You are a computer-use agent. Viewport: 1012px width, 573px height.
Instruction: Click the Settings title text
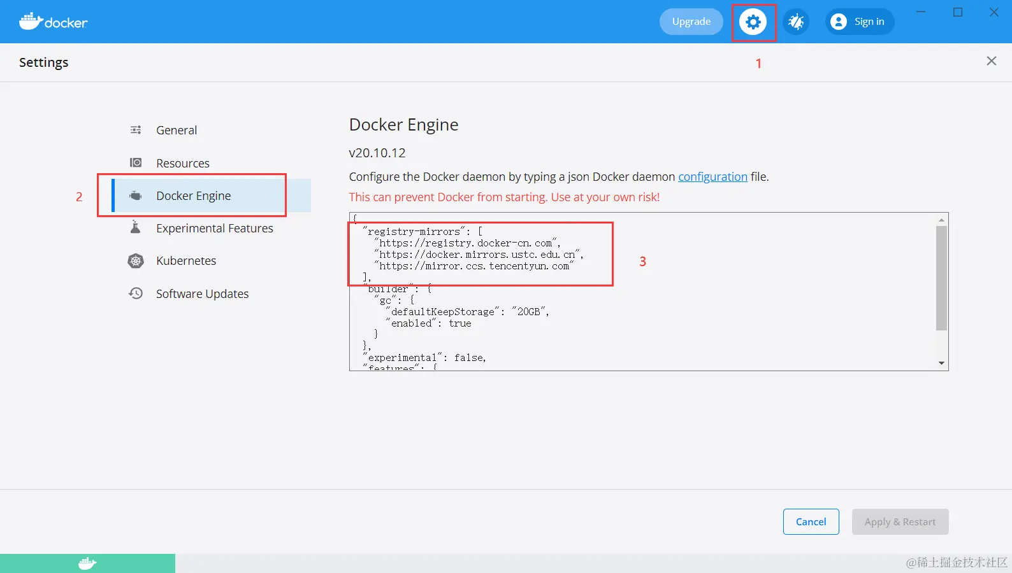(x=44, y=62)
